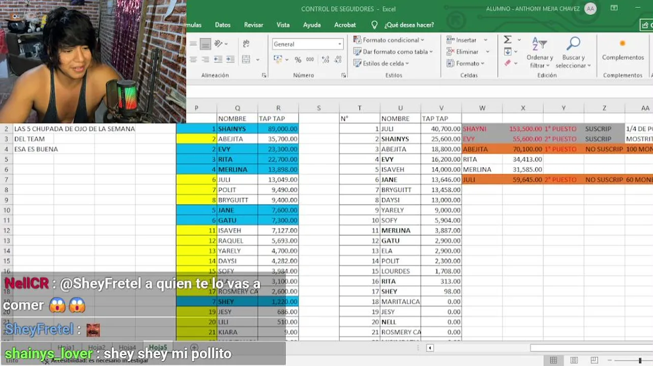Click Insertar cells button
The image size is (653, 366).
pyautogui.click(x=462, y=40)
